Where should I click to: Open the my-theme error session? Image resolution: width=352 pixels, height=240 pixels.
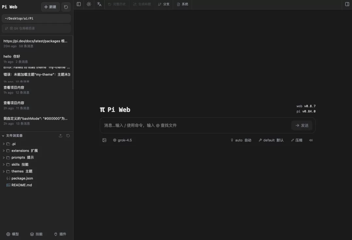click(36, 74)
